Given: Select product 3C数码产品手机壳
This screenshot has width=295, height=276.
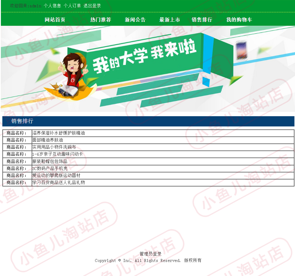Looking at the screenshot, I should 50,168.
